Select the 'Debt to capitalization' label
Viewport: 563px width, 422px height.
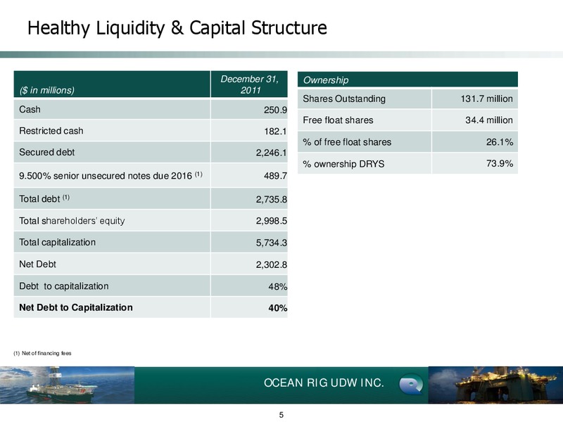64,286
